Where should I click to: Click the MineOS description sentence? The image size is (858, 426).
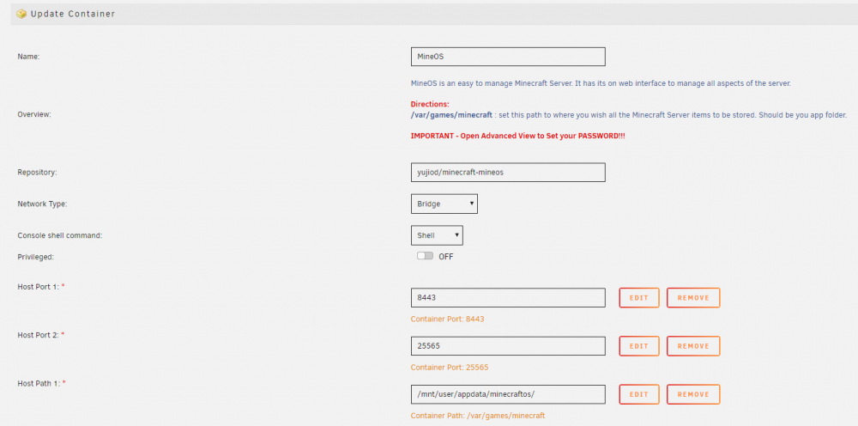point(601,83)
